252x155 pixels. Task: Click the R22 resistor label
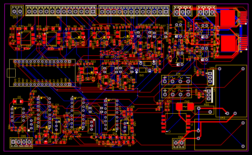93,61
